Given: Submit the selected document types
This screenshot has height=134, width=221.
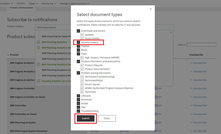Looking at the screenshot, I should click(86, 118).
